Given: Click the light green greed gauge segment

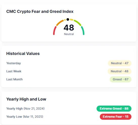Looking at the screenshot, I should [x=78, y=23].
